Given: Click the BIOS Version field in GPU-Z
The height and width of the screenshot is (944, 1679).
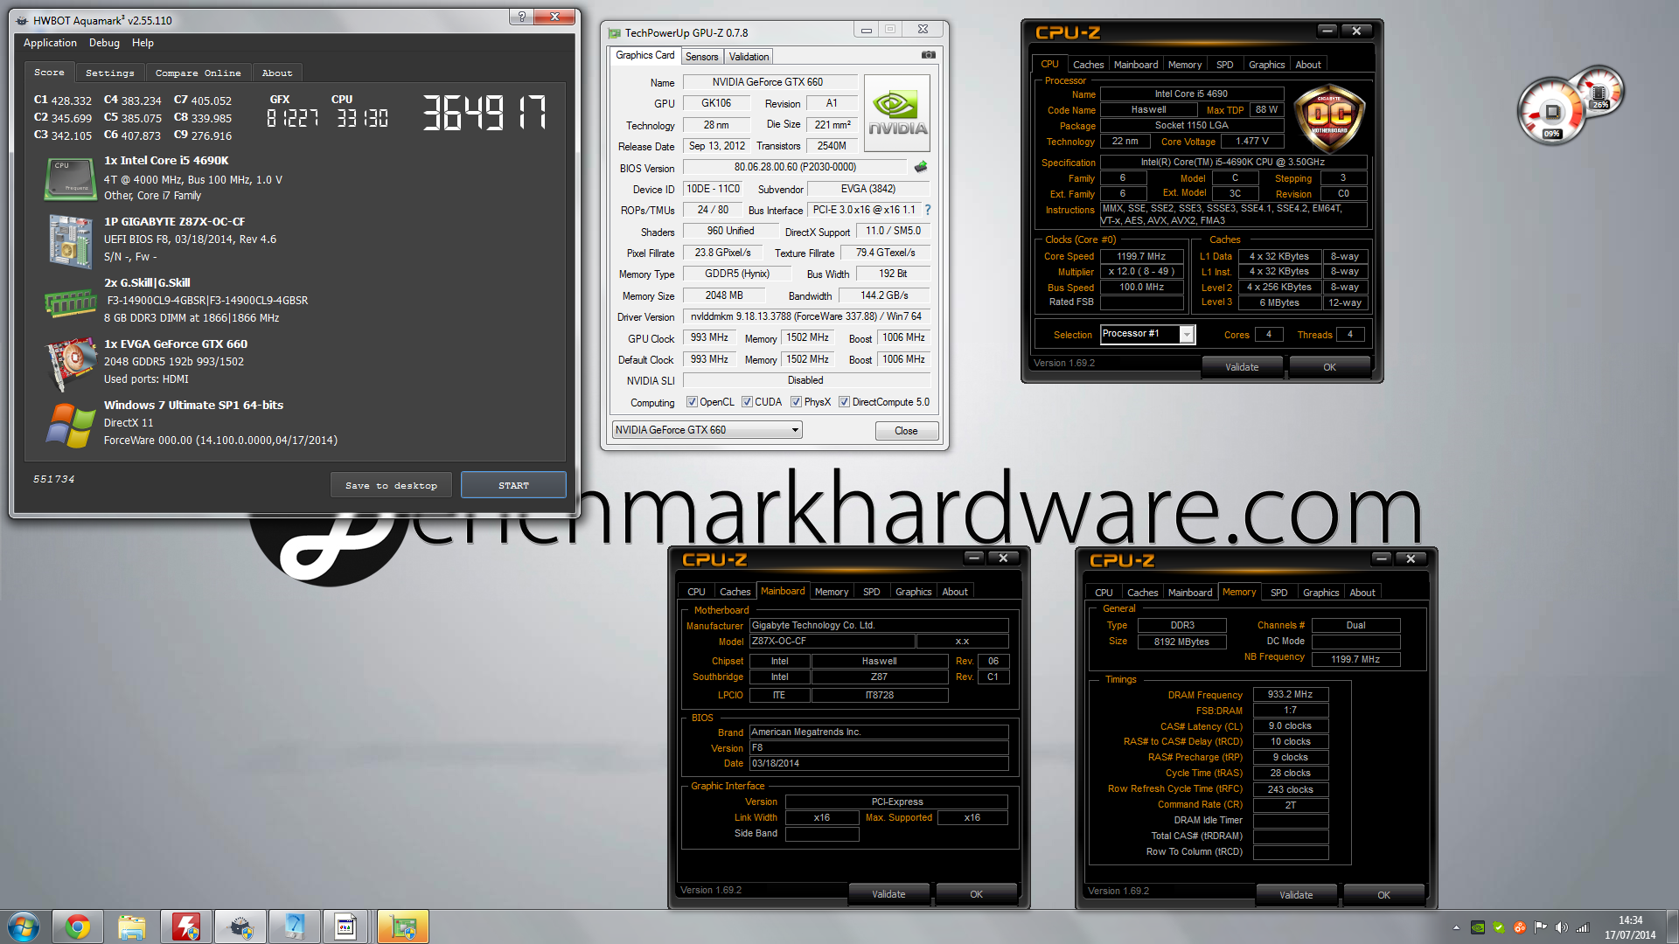Looking at the screenshot, I should click(795, 167).
